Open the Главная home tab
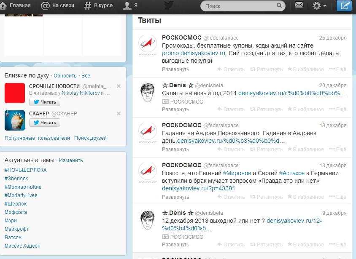 click(x=16, y=6)
